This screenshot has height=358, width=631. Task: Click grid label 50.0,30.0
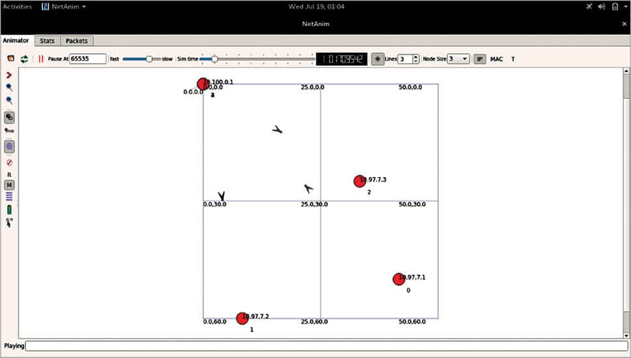tap(412, 204)
